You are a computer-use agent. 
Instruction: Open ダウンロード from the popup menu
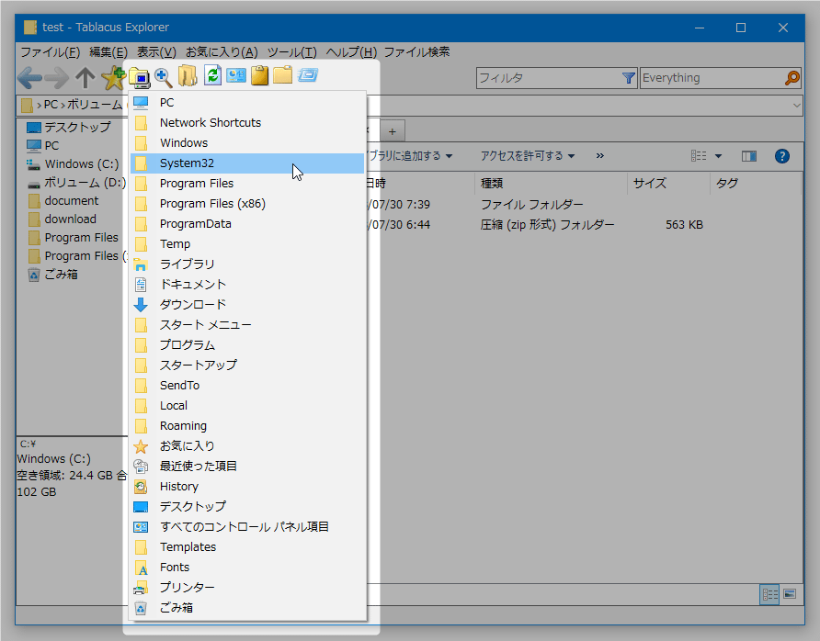(x=247, y=305)
